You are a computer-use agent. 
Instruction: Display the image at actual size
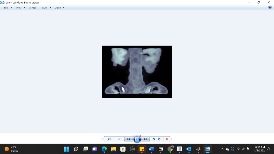(119, 139)
